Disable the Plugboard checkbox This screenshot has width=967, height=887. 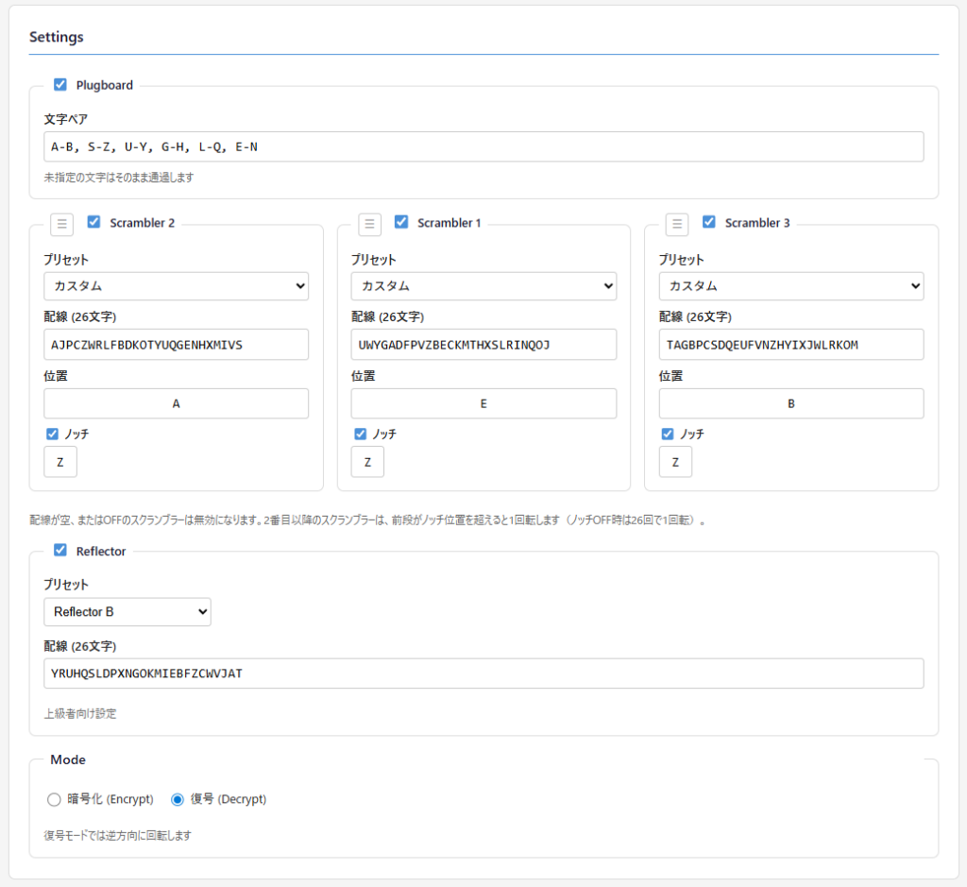(x=60, y=85)
